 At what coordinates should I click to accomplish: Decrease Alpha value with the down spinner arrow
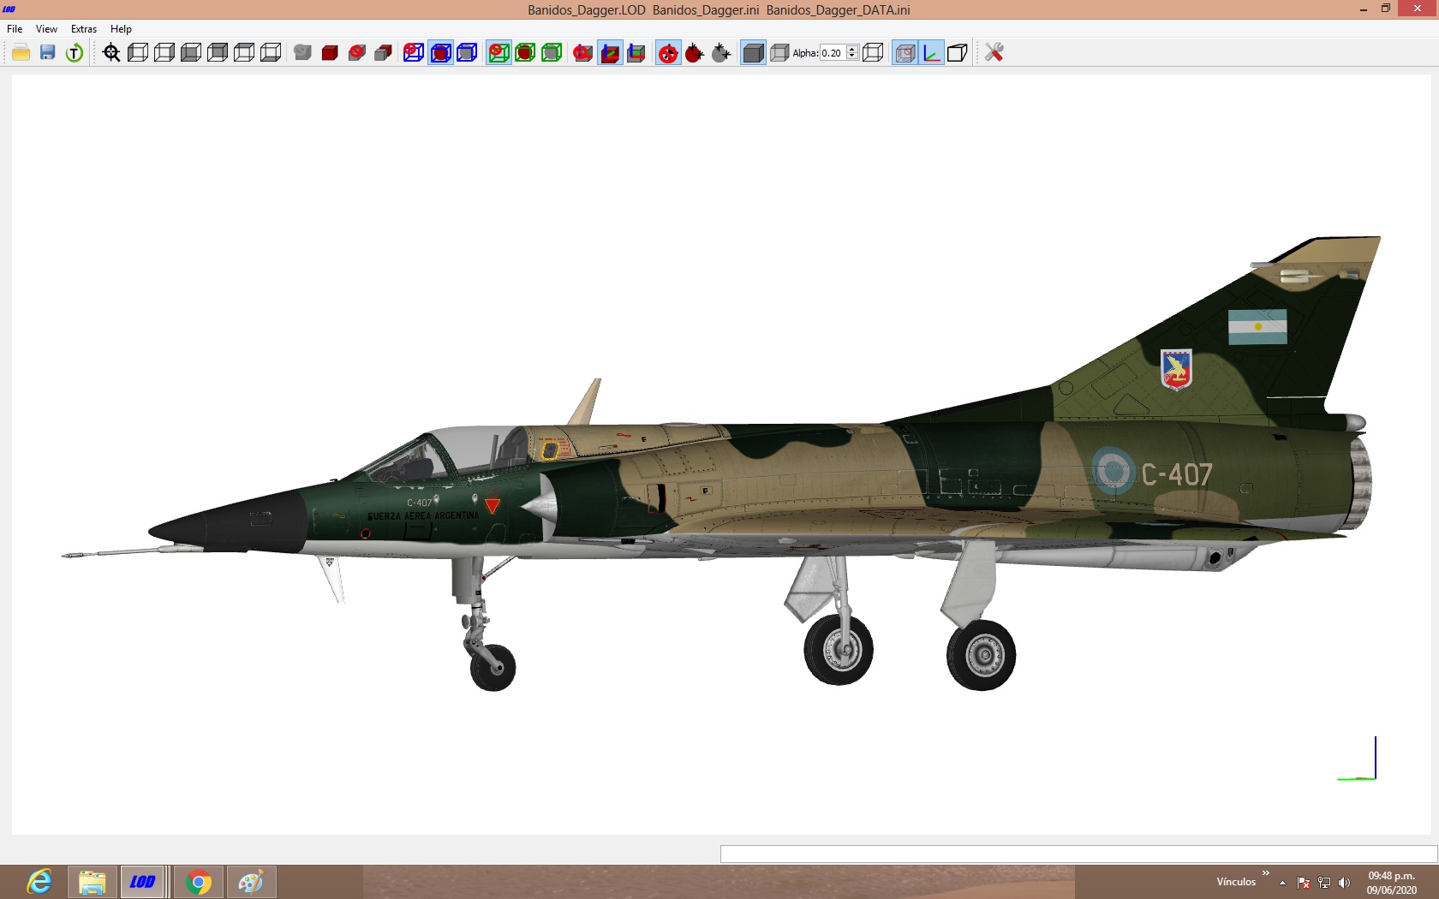[852, 57]
